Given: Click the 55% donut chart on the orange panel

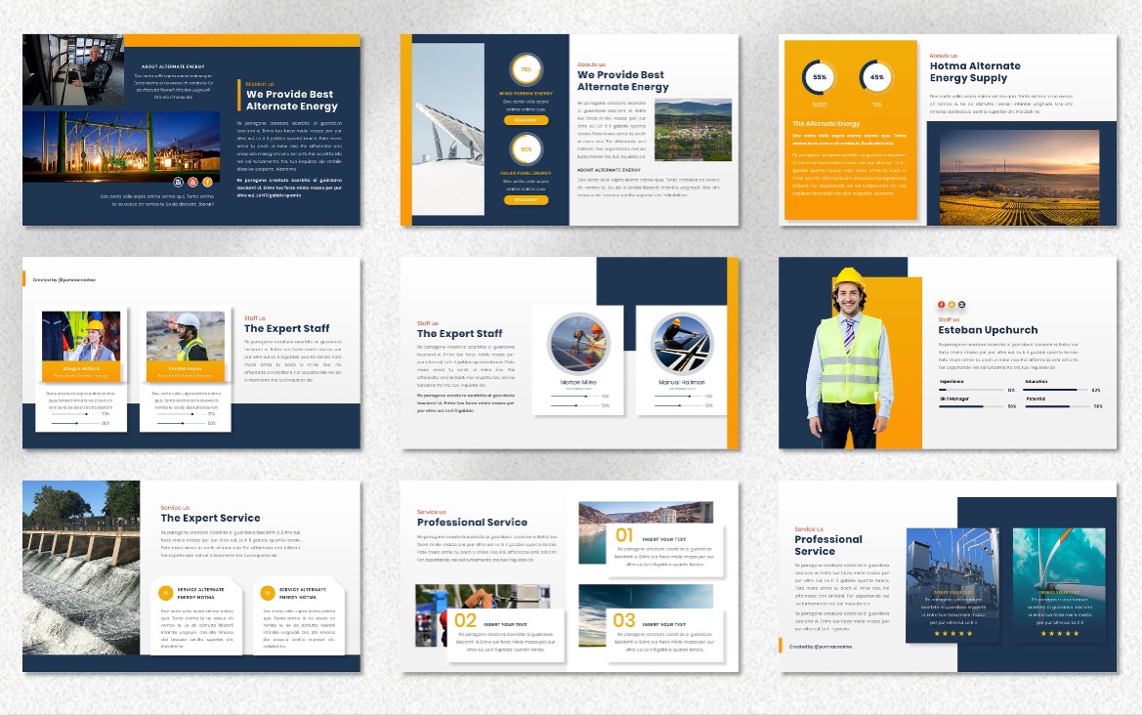Looking at the screenshot, I should click(x=820, y=77).
